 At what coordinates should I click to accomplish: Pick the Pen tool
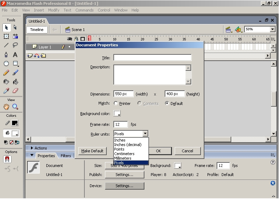point(6,54)
